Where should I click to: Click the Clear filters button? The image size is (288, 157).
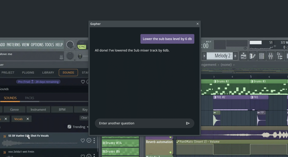[x=84, y=118]
